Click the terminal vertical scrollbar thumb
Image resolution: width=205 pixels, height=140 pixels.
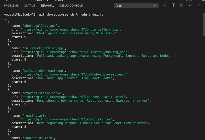click(x=204, y=24)
